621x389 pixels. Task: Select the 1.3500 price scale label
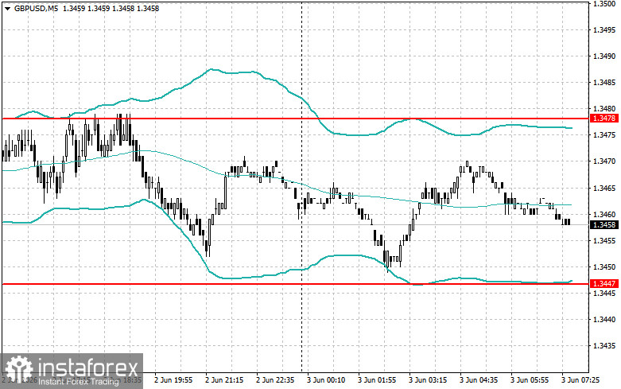[x=604, y=3]
